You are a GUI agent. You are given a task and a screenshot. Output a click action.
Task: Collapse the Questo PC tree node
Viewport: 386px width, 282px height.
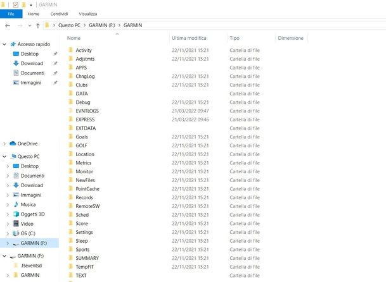(x=4, y=156)
